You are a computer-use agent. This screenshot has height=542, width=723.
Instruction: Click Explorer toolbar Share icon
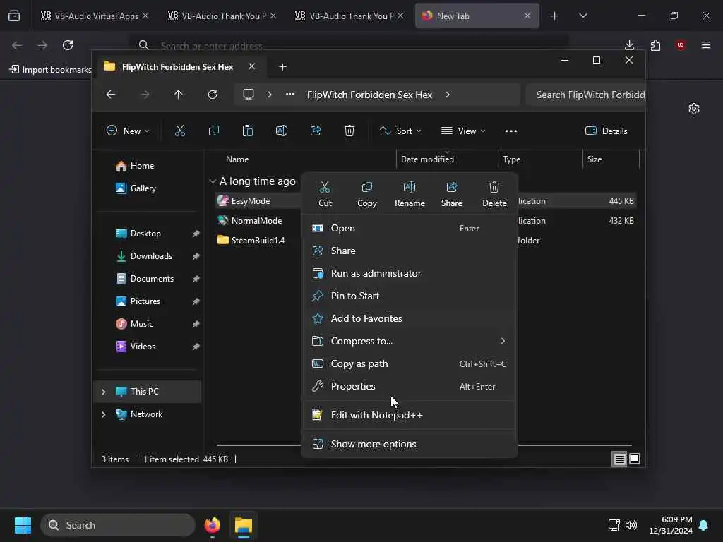[x=316, y=131]
